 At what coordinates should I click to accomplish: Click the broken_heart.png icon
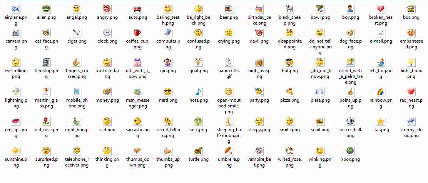point(381,9)
